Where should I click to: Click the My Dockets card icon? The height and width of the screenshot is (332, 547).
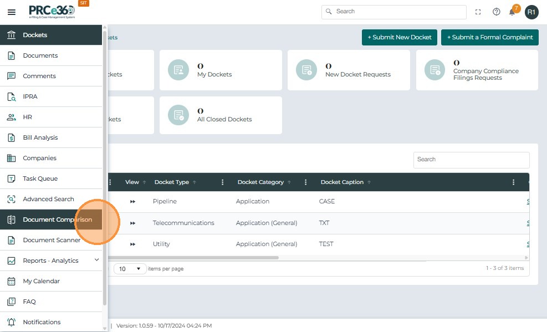(x=178, y=70)
